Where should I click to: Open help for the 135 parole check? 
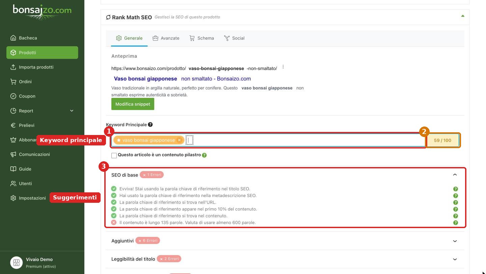tap(455, 223)
